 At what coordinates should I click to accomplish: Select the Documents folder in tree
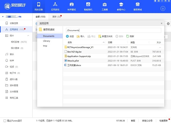[50, 36]
